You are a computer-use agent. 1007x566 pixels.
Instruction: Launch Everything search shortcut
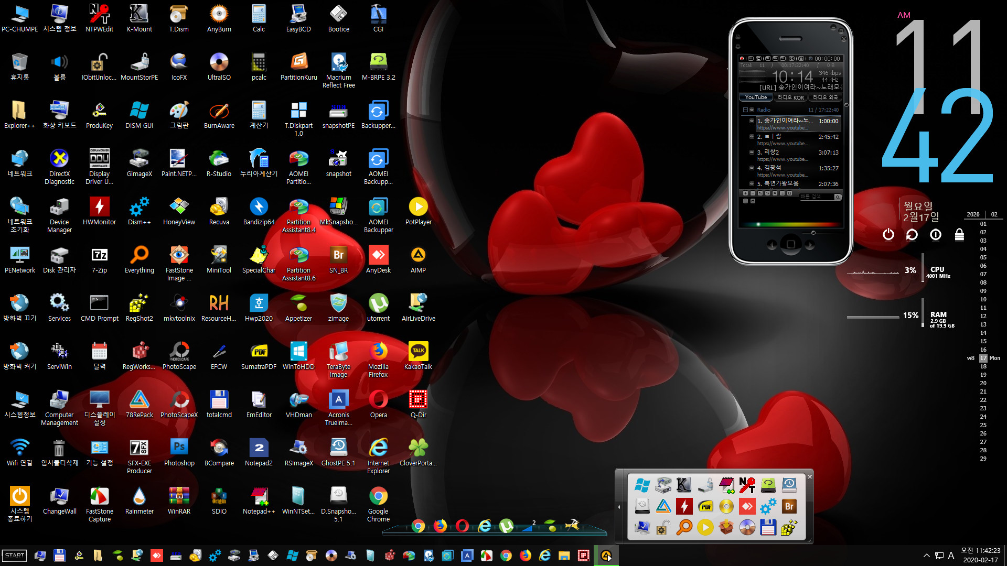[x=139, y=259]
